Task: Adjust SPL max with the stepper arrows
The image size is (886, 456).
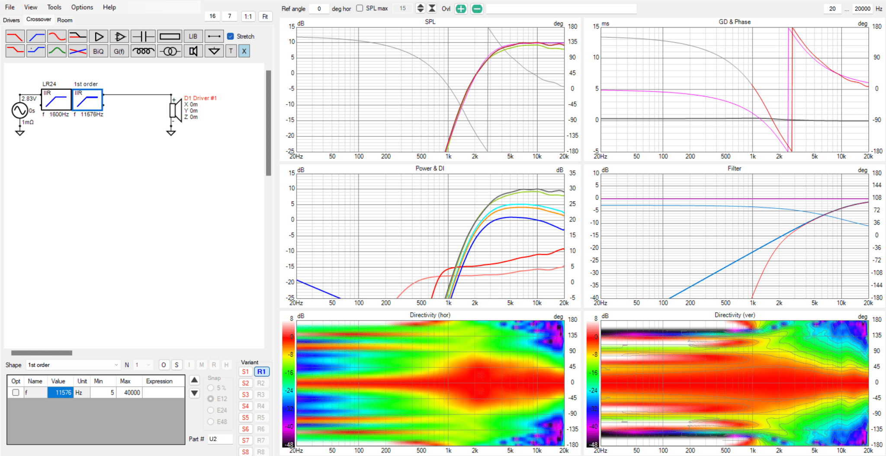Action: tap(420, 8)
